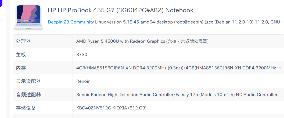Screen dimensions: 284x118
Task: Expand the truncated memory row ellipsis
Action: click(279, 68)
